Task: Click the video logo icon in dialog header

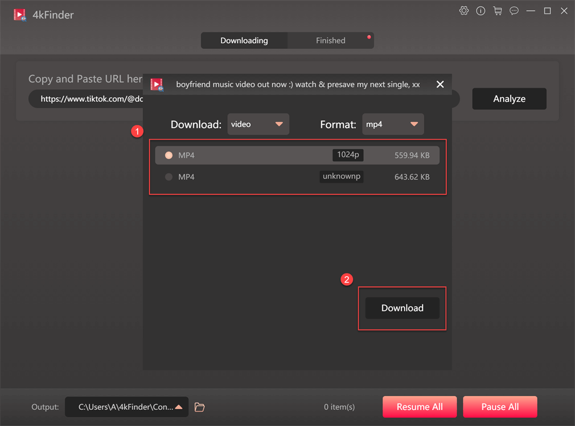Action: 156,84
